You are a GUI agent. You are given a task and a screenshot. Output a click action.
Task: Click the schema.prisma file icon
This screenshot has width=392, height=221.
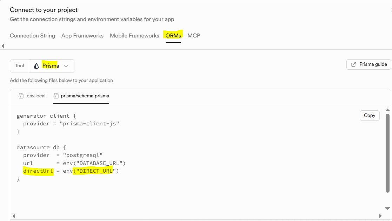coord(56,96)
